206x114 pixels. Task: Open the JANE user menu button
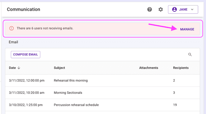pos(183,9)
